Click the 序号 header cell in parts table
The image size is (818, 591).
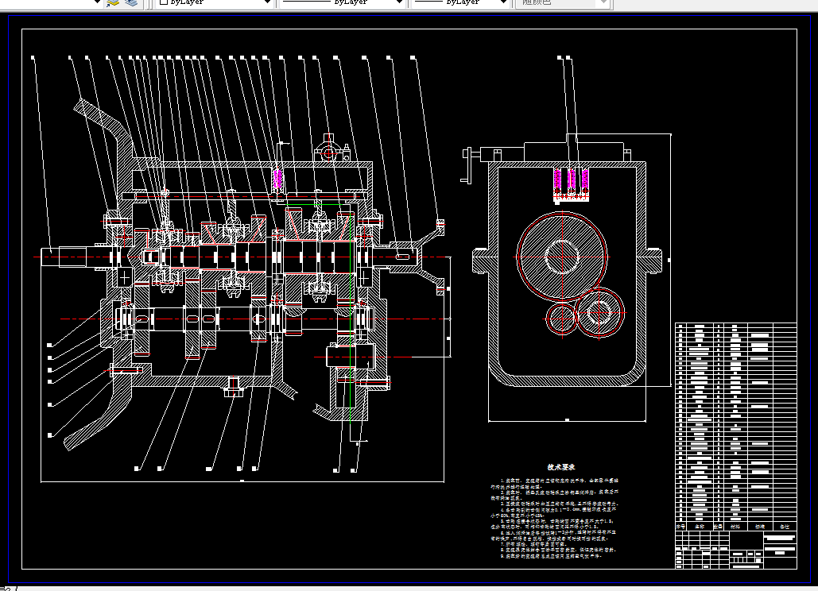pyautogui.click(x=680, y=527)
